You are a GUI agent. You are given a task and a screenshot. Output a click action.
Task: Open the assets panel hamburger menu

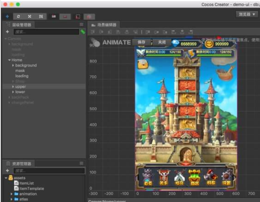coord(81,163)
